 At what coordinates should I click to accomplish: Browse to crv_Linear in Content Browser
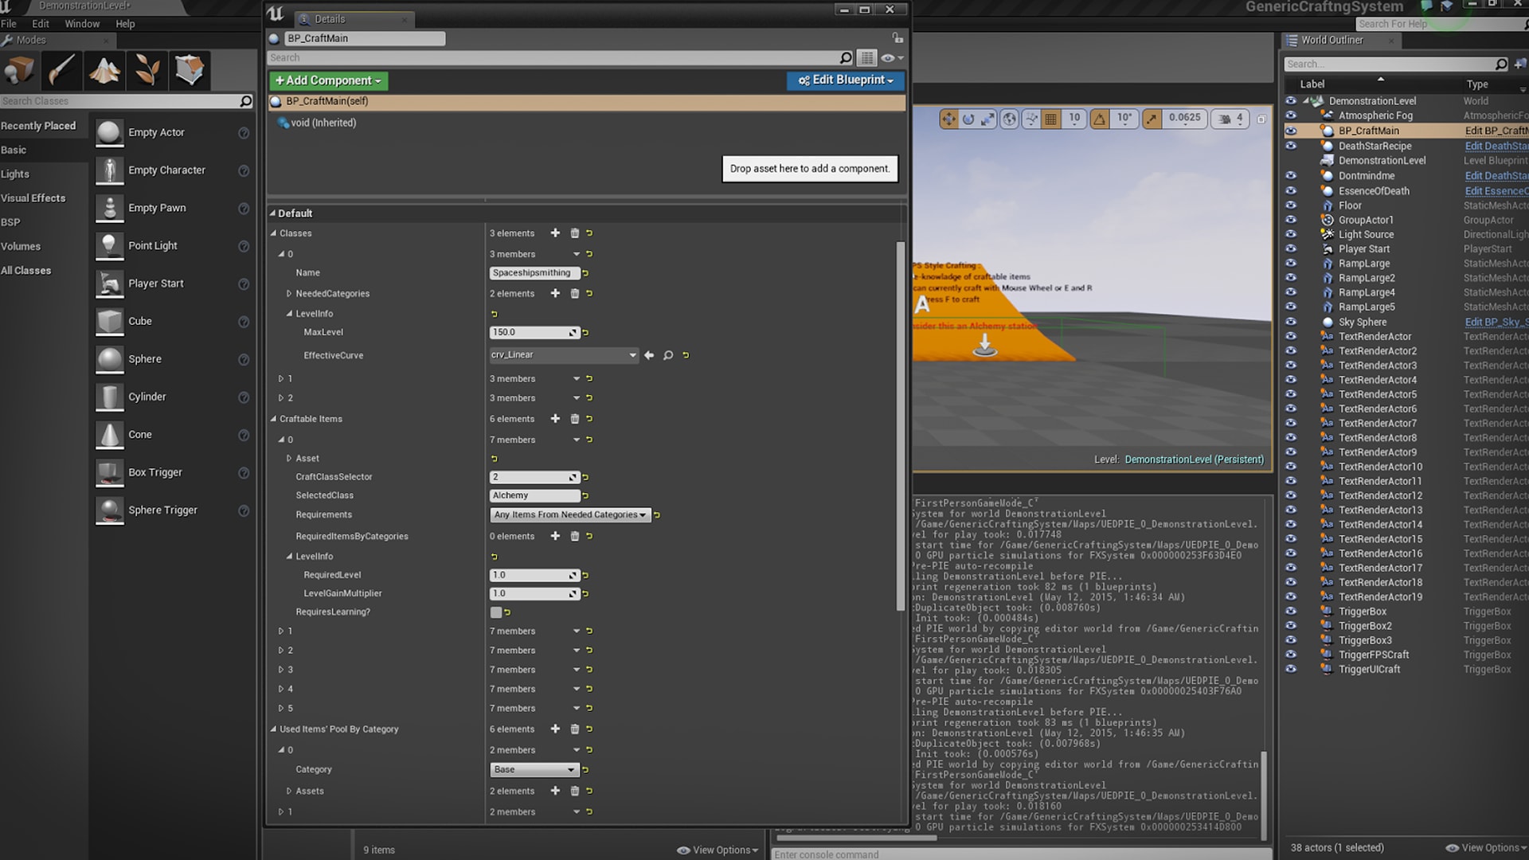click(x=668, y=355)
